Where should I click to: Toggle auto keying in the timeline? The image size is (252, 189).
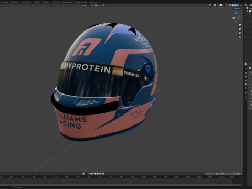tap(83, 174)
